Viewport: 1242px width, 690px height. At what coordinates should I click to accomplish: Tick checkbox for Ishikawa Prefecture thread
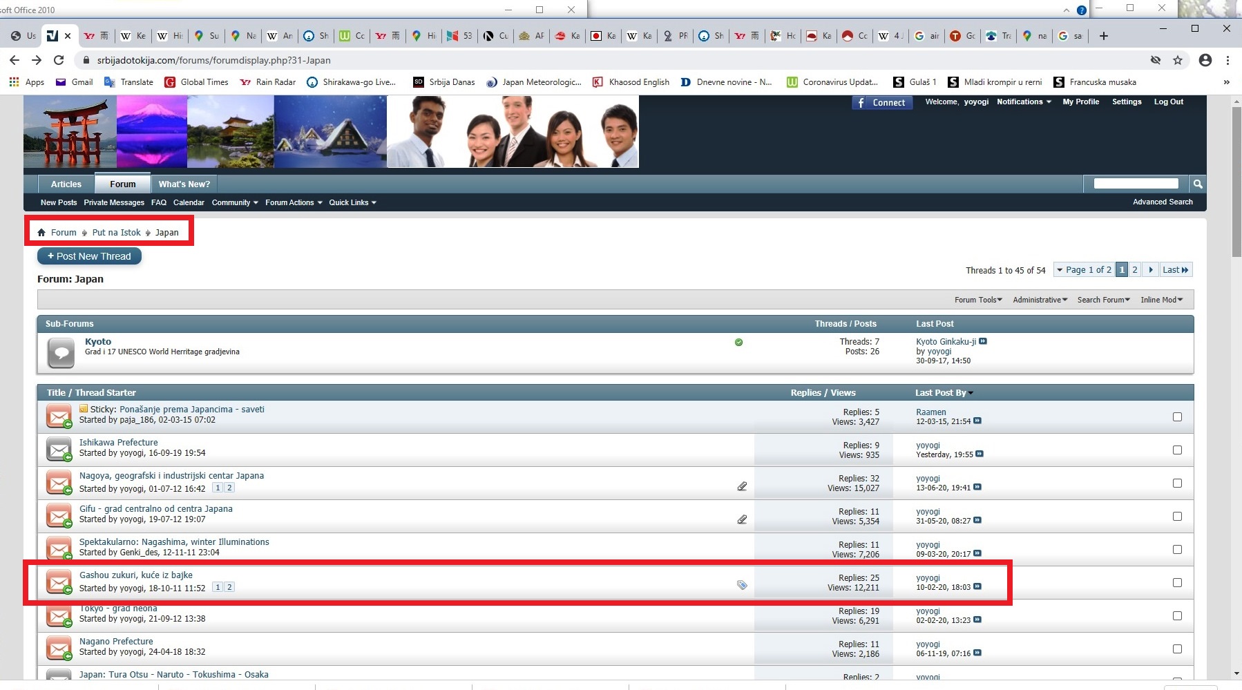1177,450
